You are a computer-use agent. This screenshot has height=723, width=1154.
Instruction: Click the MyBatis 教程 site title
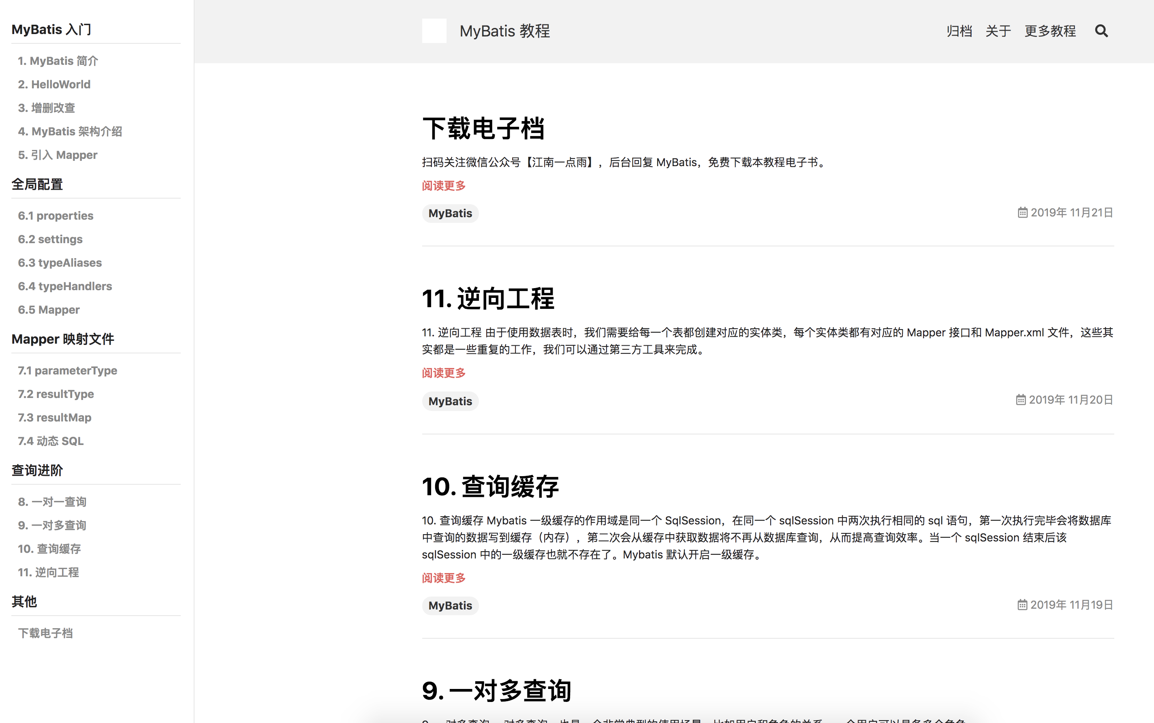pos(504,31)
